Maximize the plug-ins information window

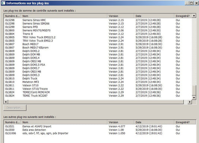click(x=192, y=3)
